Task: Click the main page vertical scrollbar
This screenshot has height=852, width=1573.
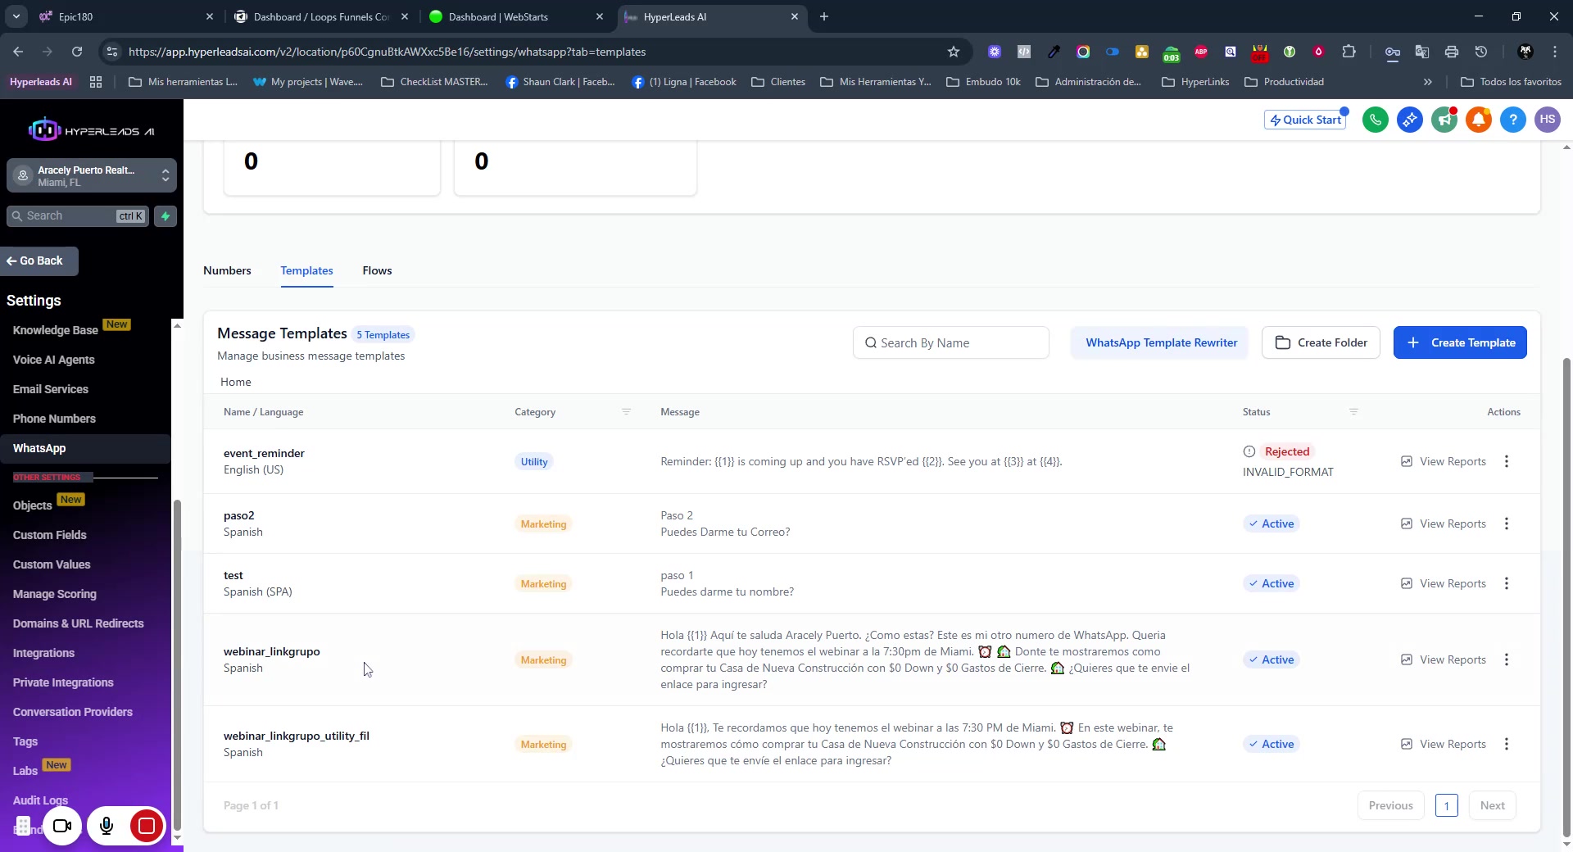Action: tap(1566, 596)
